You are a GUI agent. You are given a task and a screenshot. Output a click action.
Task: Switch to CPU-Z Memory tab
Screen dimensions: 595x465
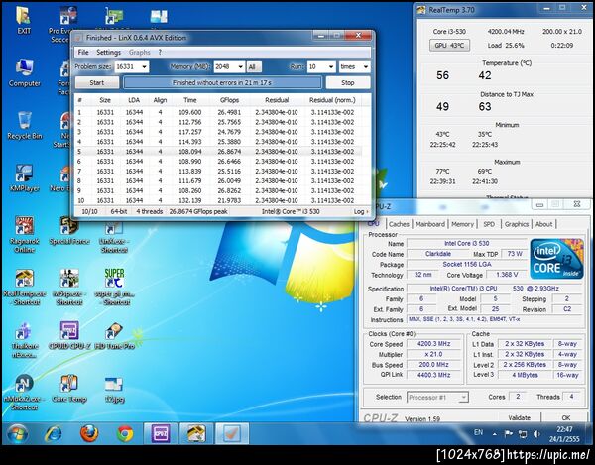[462, 224]
